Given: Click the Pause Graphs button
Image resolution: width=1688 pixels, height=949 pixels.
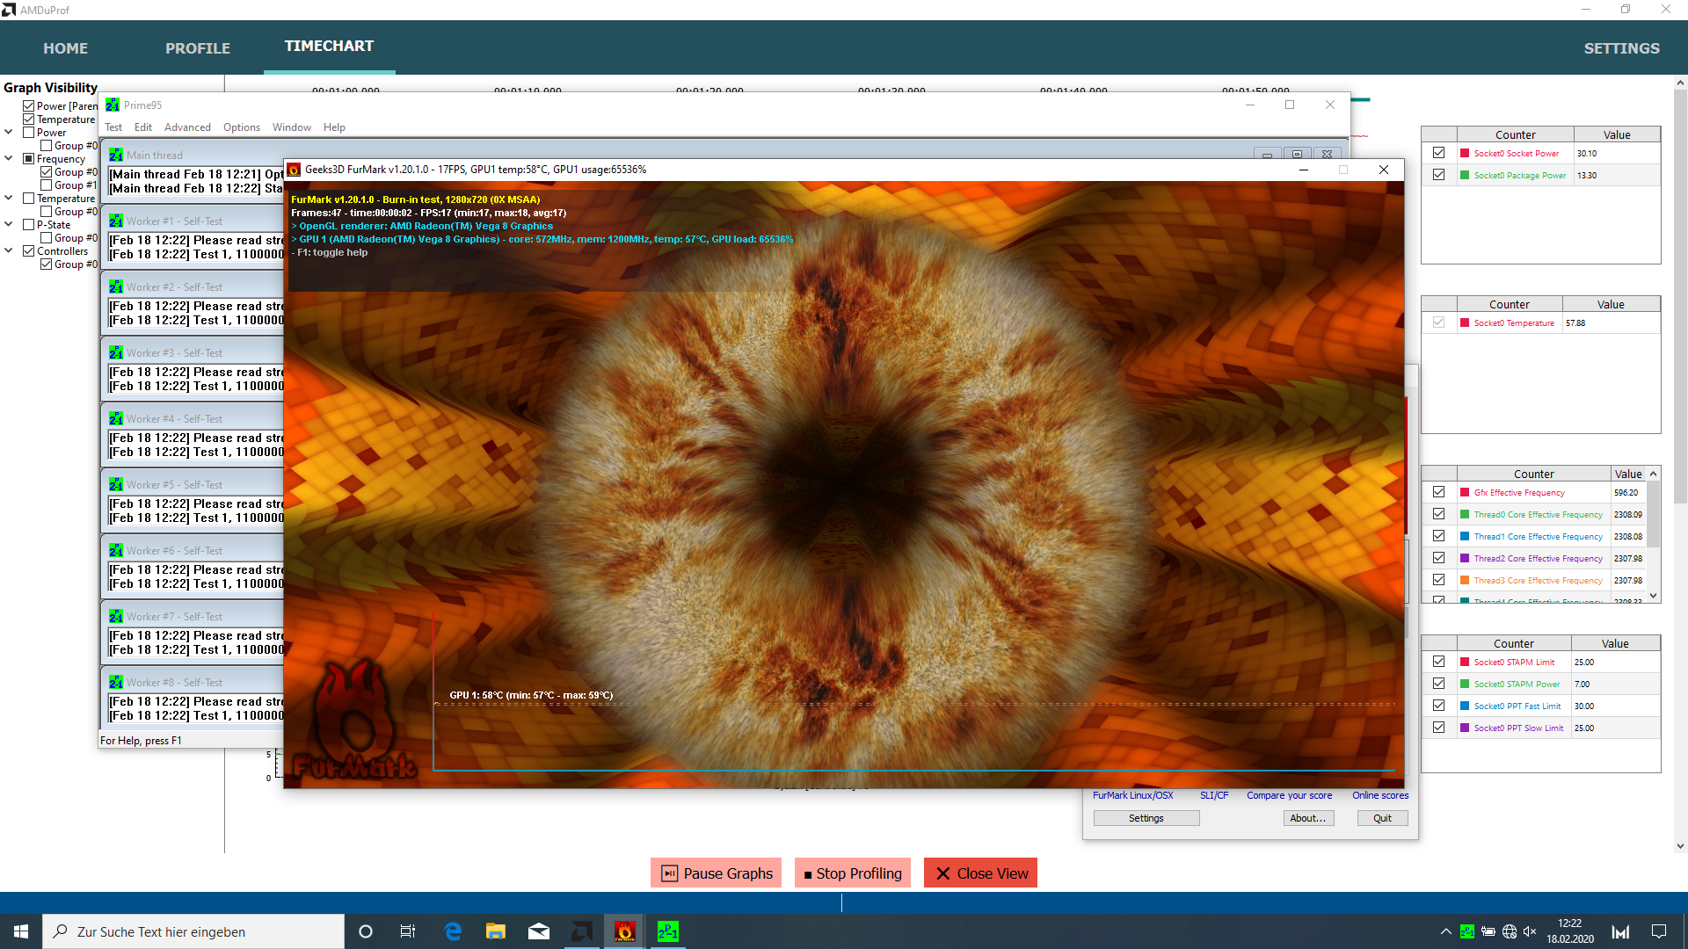Looking at the screenshot, I should 717,873.
